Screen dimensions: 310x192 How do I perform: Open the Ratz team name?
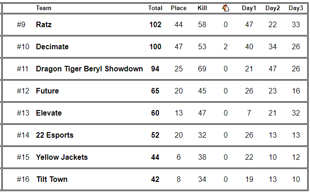44,24
